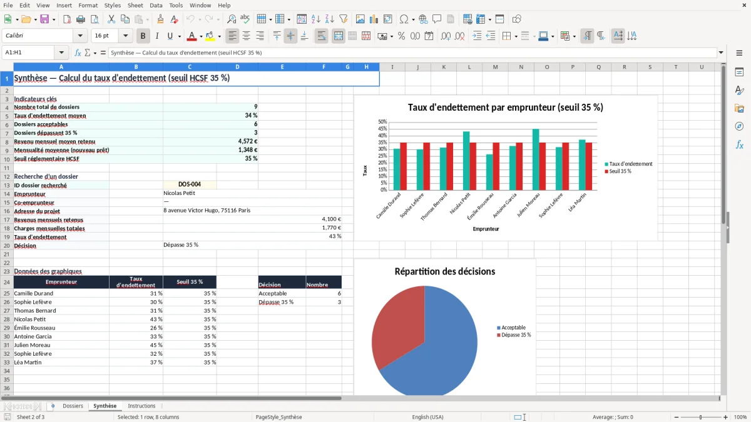Toggle the AutoFilter funnel icon

pos(344,19)
